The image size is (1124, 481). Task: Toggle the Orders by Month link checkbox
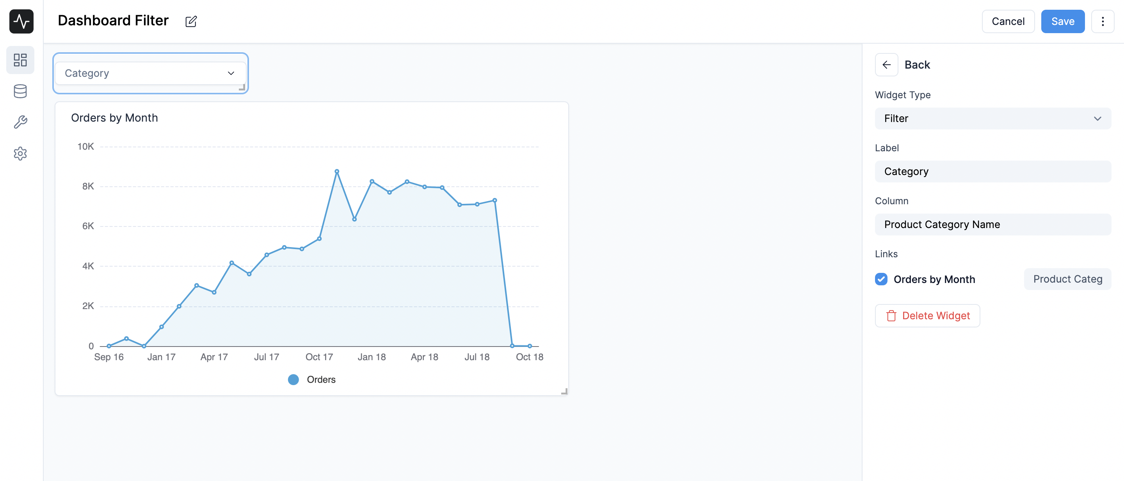tap(881, 278)
